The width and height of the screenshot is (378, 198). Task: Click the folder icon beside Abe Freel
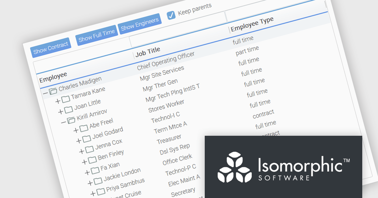83,128
